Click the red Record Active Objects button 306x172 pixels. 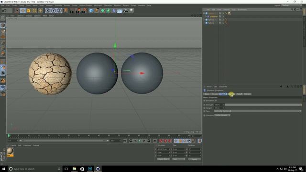click(161, 141)
